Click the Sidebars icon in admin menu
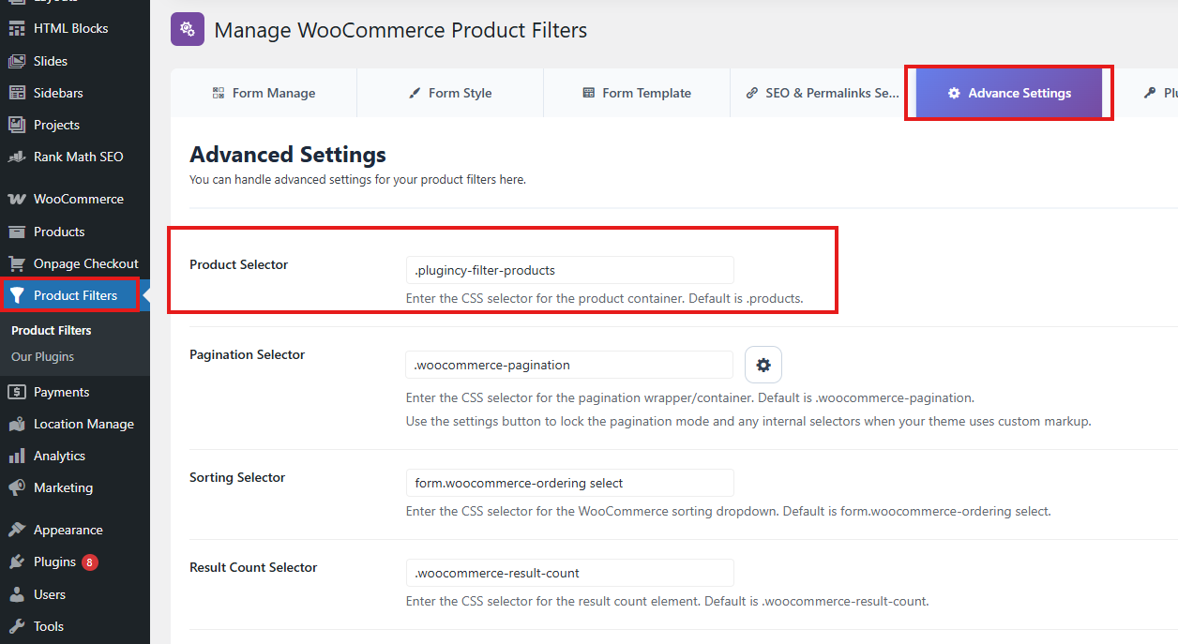This screenshot has height=644, width=1178. click(x=16, y=93)
